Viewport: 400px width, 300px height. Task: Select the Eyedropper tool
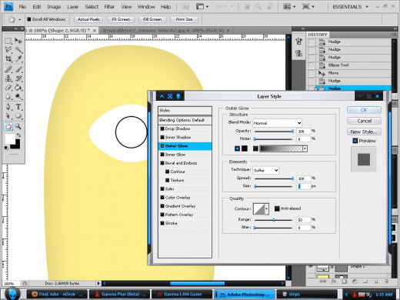point(18,58)
